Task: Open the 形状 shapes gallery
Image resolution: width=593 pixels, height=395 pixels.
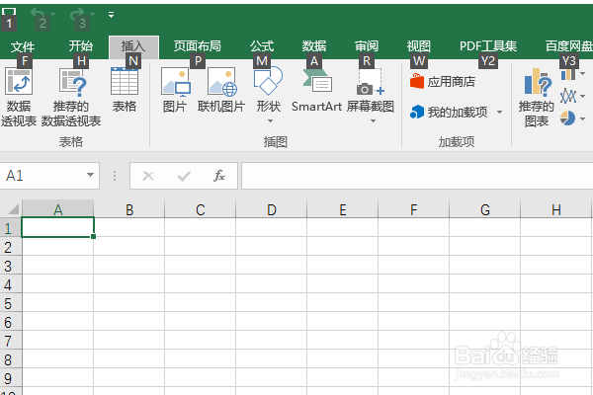Action: pos(269,89)
